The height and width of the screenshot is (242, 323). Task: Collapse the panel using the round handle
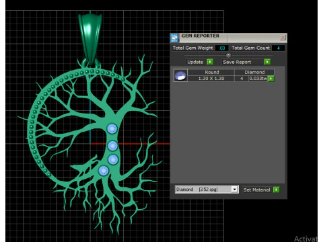tap(228, 54)
